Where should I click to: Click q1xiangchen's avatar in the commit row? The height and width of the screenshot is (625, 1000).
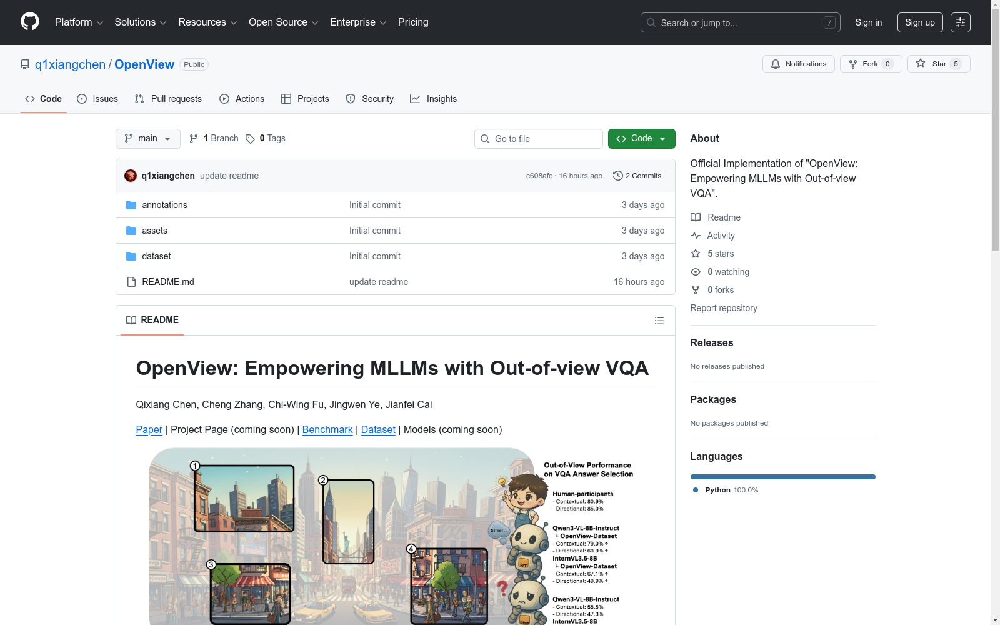(131, 176)
